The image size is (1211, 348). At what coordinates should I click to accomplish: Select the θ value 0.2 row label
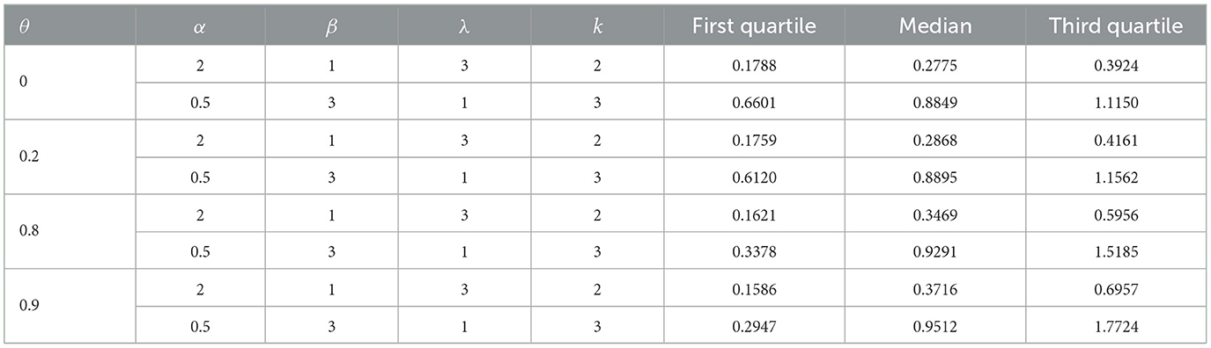28,156
